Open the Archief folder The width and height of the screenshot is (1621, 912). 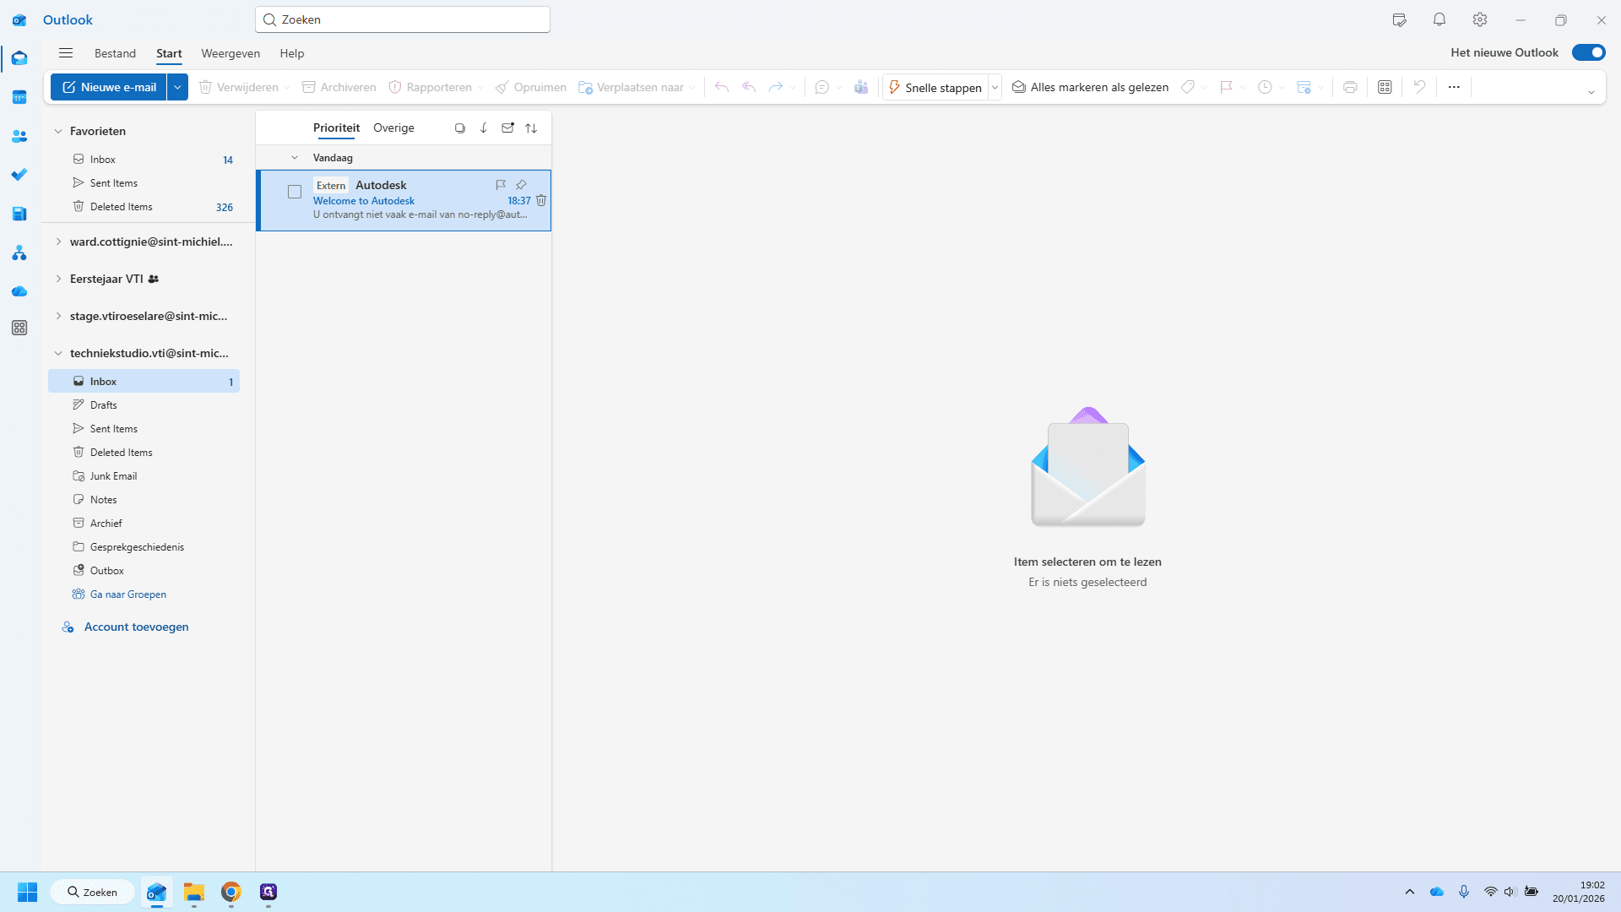click(x=144, y=524)
